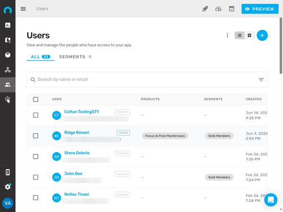This screenshot has width=283, height=212.
Task: Click the USER column header
Action: [x=57, y=99]
